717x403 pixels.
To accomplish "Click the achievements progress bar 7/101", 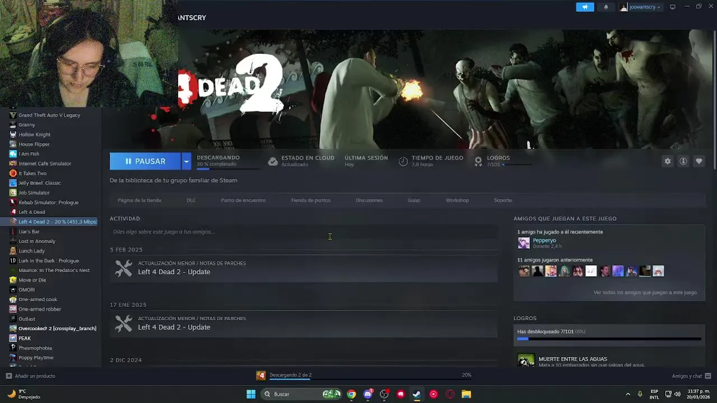I will click(609, 339).
